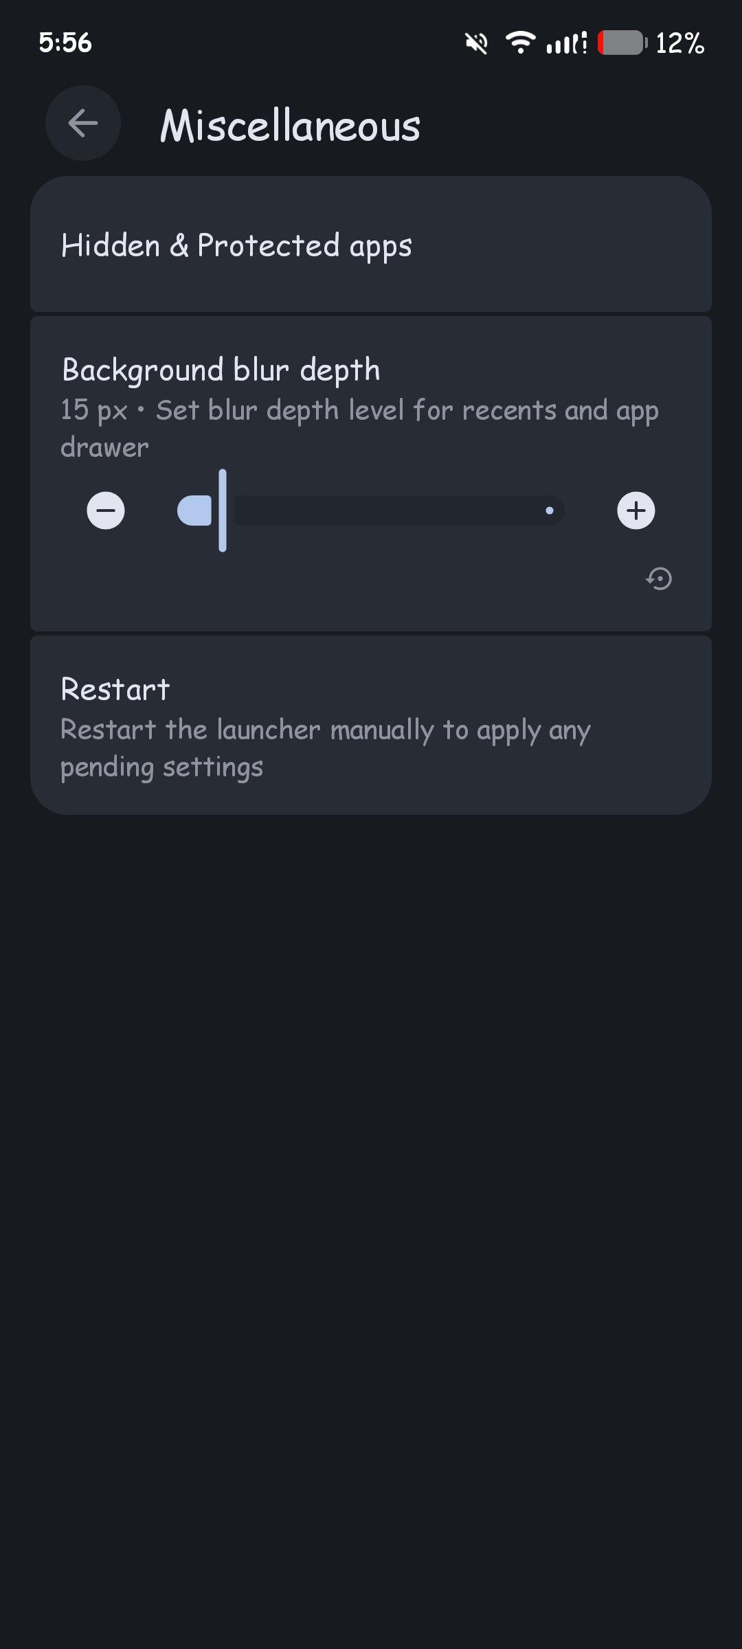This screenshot has height=1649, width=742.
Task: Tap the muted sound status icon
Action: [x=476, y=43]
